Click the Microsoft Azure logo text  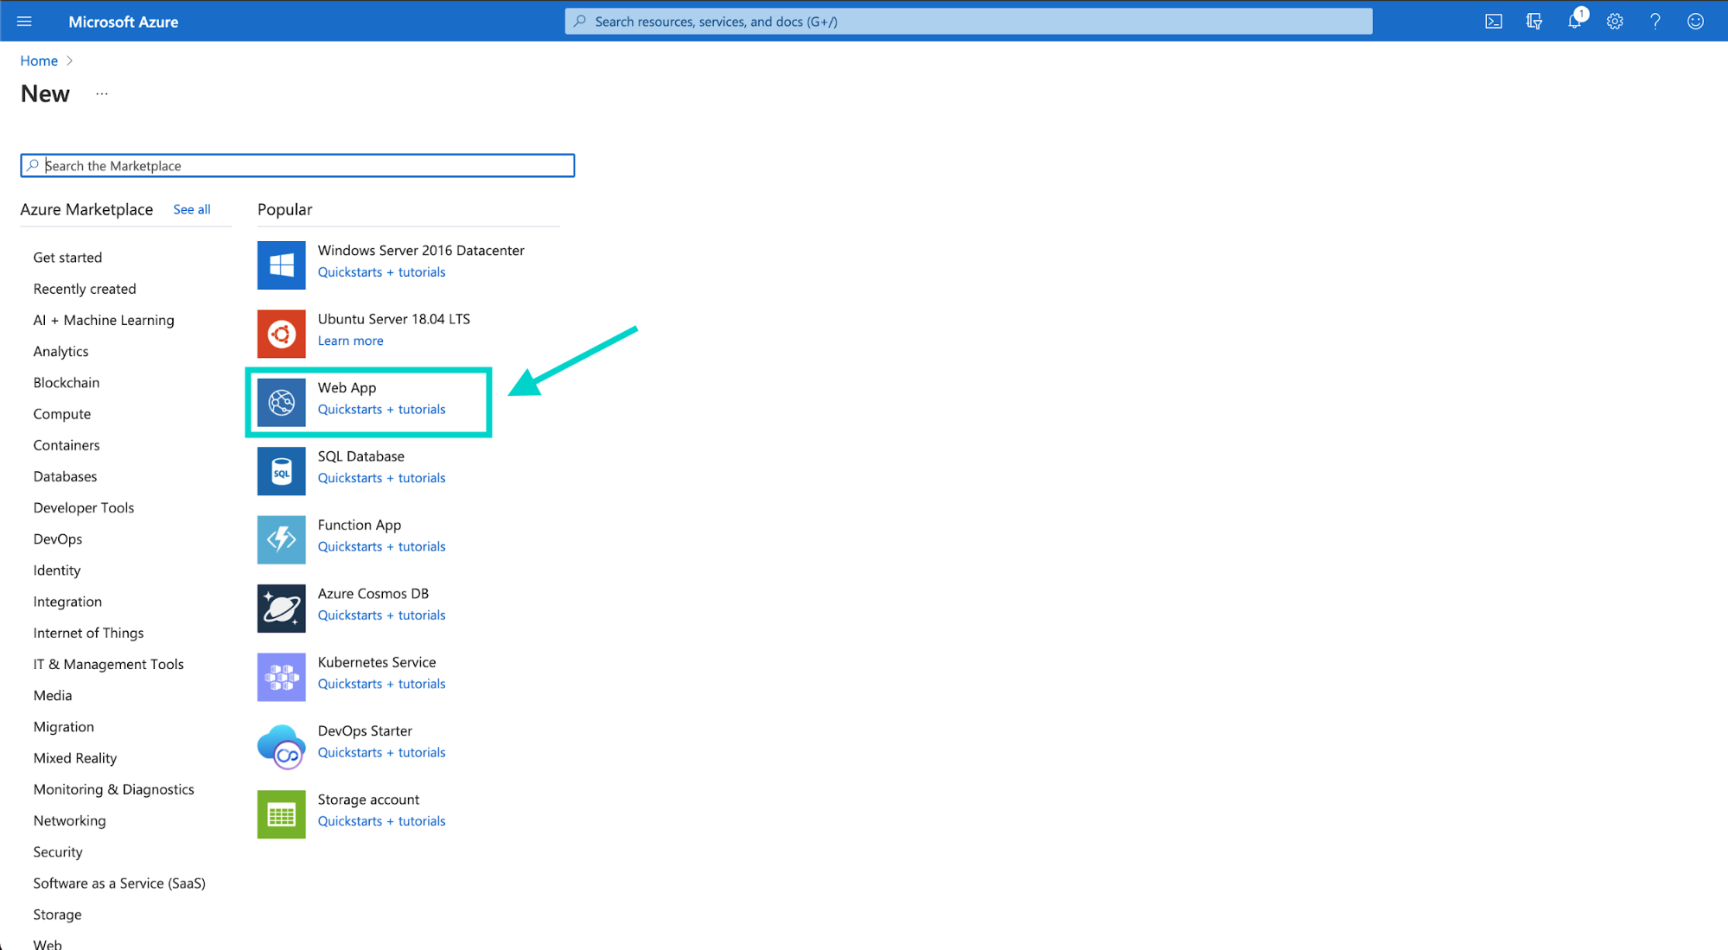point(124,22)
